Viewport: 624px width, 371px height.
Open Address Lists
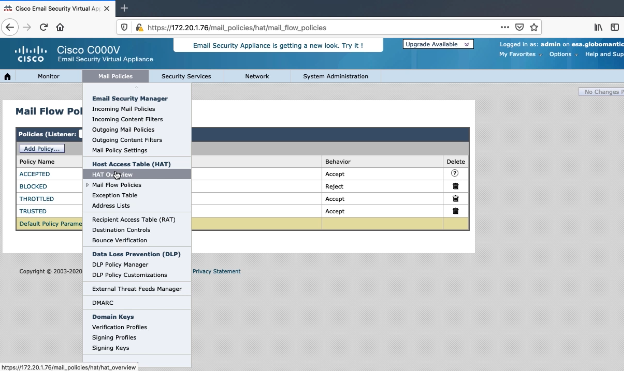tap(111, 206)
